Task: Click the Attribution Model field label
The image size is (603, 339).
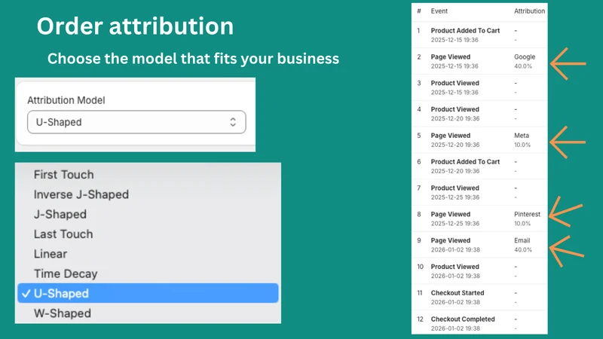Action: pos(66,100)
